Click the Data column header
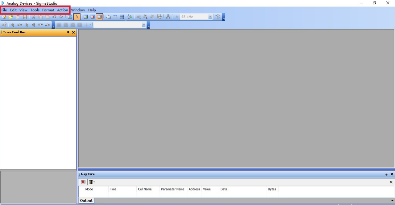The image size is (395, 205). coord(243,189)
